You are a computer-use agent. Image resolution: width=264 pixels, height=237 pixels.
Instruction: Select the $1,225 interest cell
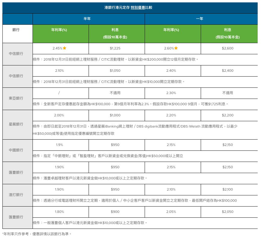(x=117, y=49)
